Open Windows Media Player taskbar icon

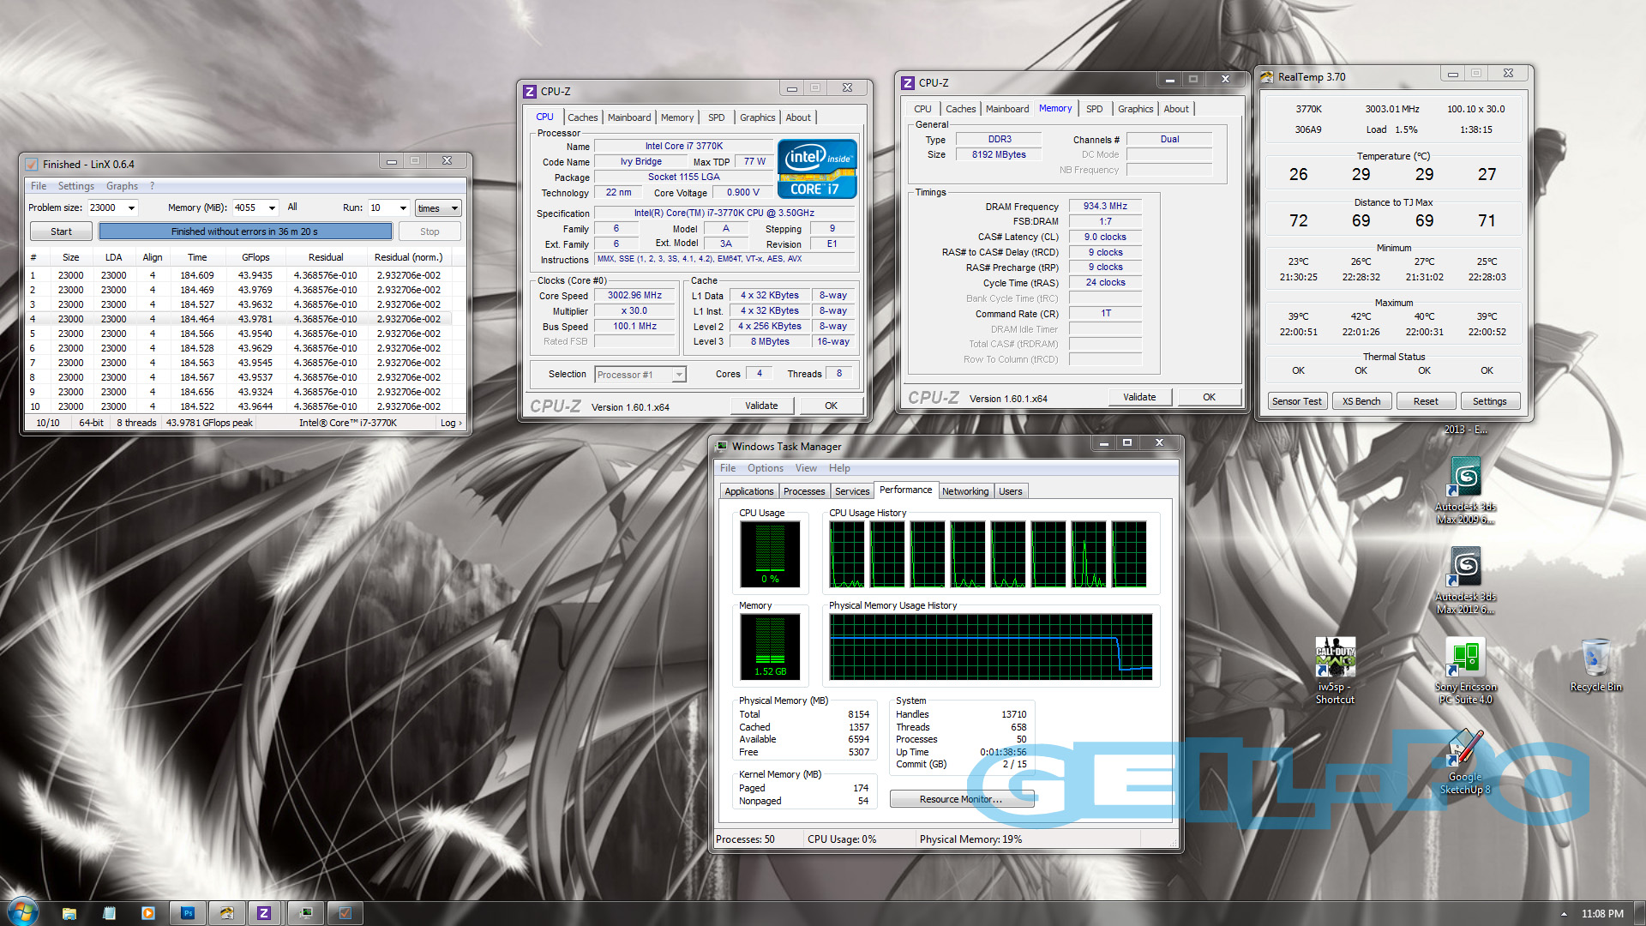148,913
